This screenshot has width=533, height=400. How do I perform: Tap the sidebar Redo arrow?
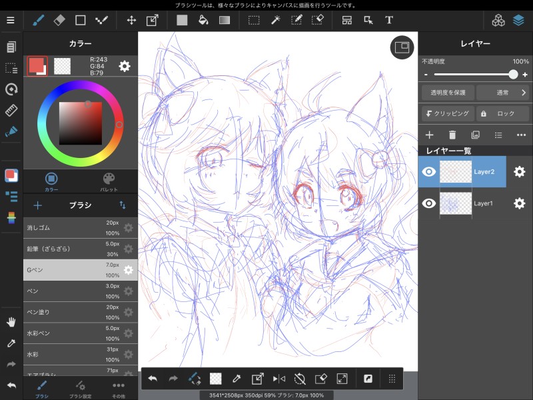11,364
